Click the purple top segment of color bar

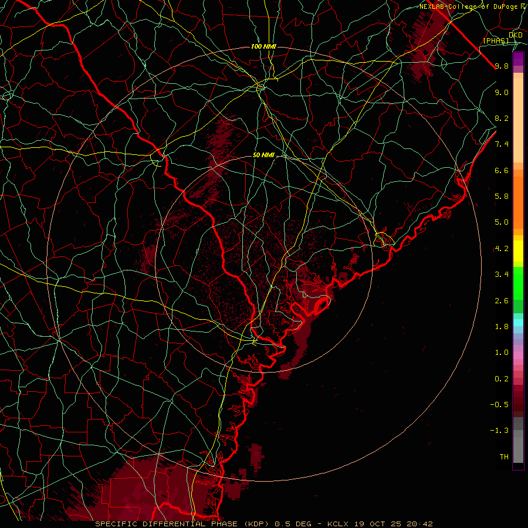click(x=518, y=59)
